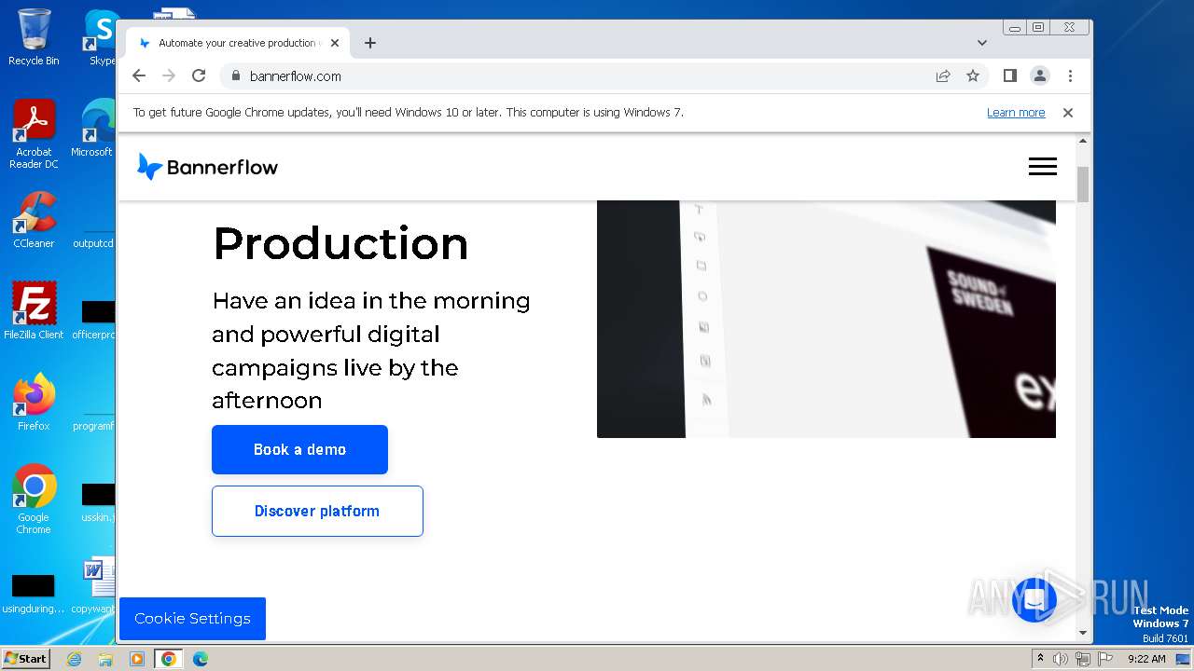Reload the bannerflow.com page
Screen dimensions: 1194x671
199,75
